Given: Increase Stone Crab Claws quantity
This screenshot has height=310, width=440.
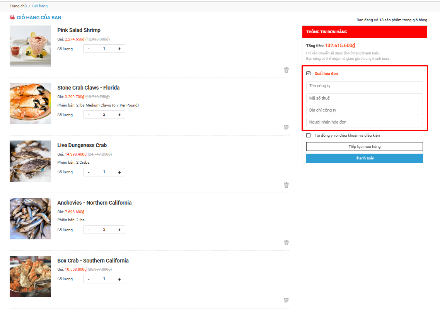Looking at the screenshot, I should coord(119,115).
